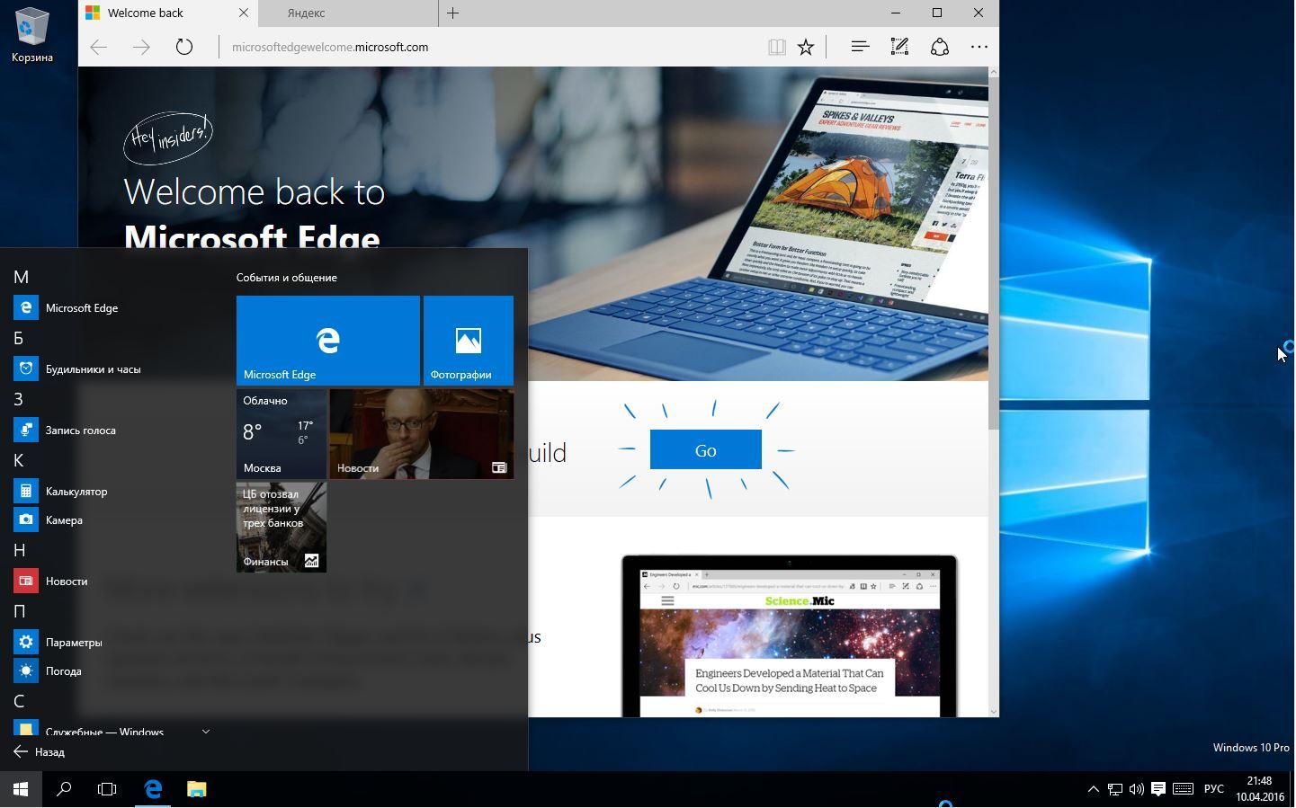Screen dimensions: 1296x808
Task: Open Microsoft Edge wide tile
Action: pos(328,341)
